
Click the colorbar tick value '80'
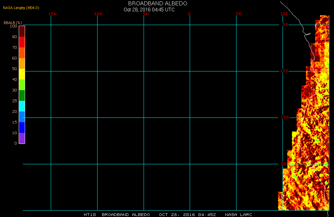[14, 37]
